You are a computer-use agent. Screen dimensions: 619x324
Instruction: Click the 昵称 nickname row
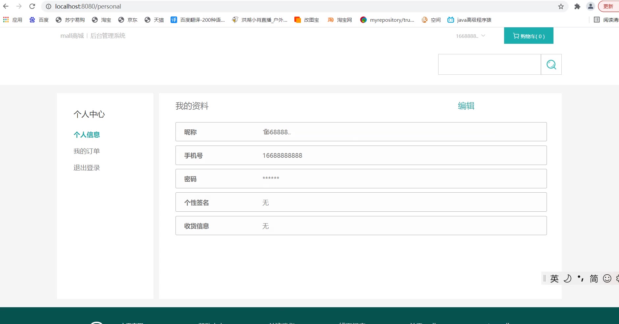point(361,132)
